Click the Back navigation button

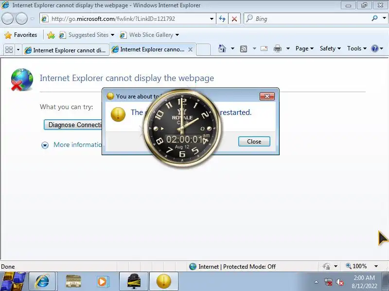(x=7, y=19)
